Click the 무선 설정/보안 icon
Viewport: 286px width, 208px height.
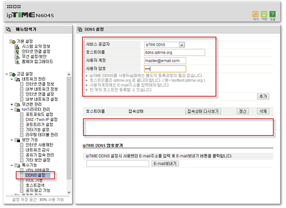pos(17,57)
